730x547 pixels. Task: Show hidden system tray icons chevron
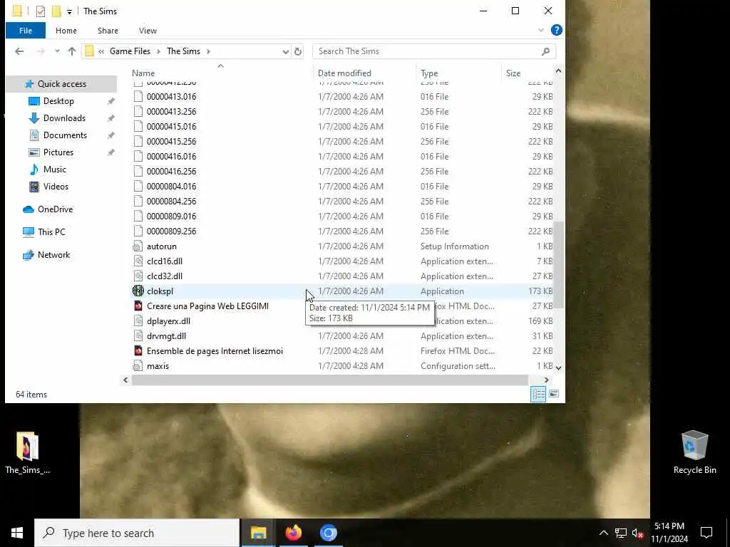(603, 533)
